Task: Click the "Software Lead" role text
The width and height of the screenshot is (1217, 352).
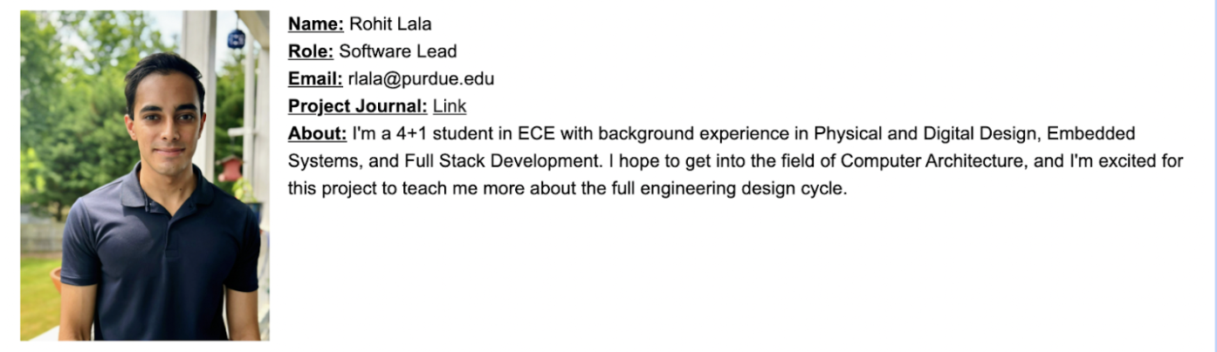Action: [397, 51]
